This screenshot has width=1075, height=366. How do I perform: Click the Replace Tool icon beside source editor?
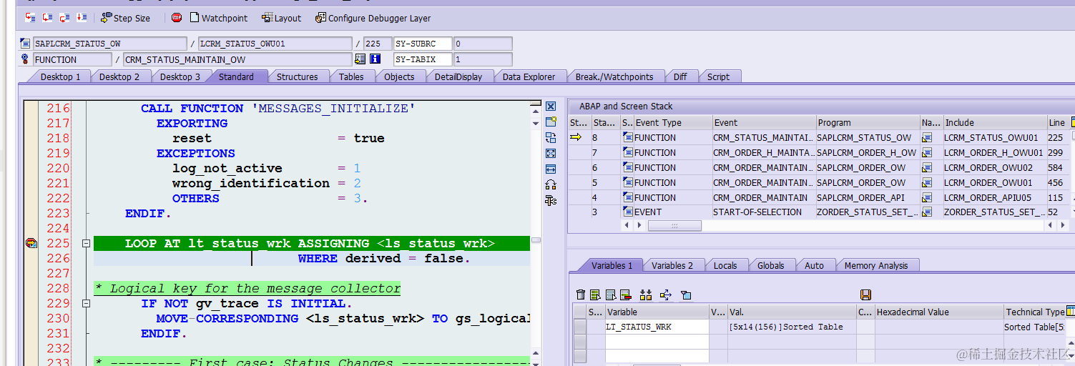(x=551, y=137)
